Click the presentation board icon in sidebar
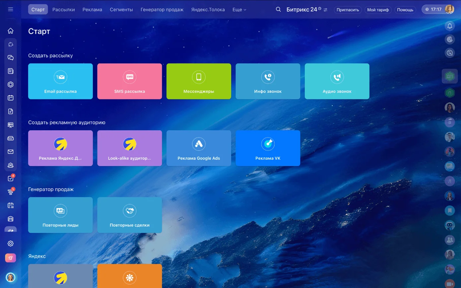This screenshot has width=461, height=288. 11,125
